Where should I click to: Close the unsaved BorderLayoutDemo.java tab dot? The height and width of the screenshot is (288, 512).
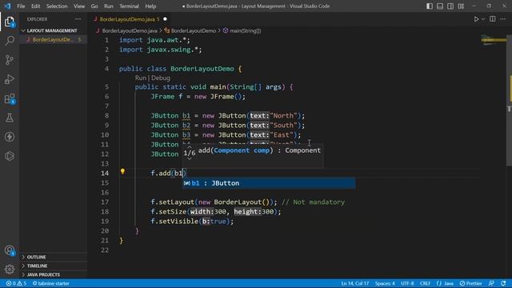(x=165, y=19)
